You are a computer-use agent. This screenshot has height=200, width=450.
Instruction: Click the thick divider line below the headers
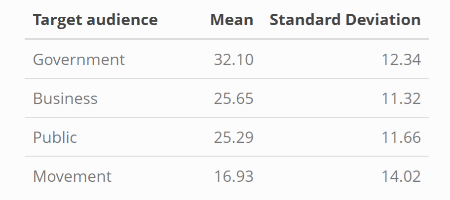pos(226,39)
